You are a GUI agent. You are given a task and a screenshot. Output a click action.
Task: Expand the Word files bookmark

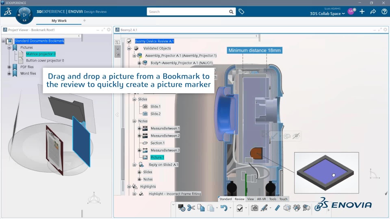pyautogui.click(x=9, y=73)
